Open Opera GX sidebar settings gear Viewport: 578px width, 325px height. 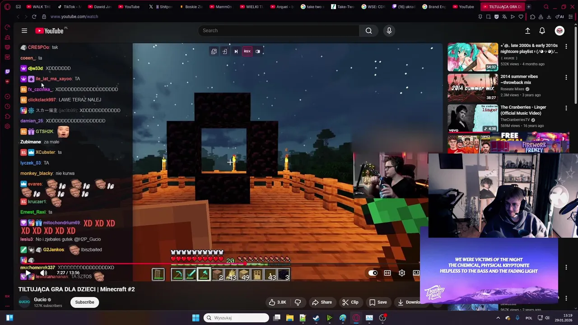7,126
